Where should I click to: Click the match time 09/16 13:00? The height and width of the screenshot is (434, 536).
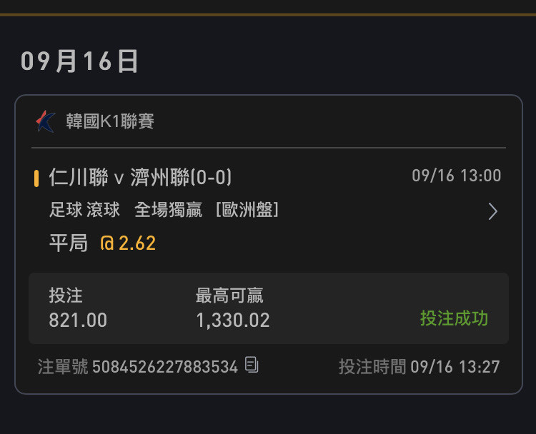pyautogui.click(x=457, y=176)
